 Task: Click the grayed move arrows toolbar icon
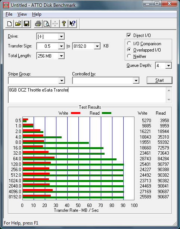point(55,24)
